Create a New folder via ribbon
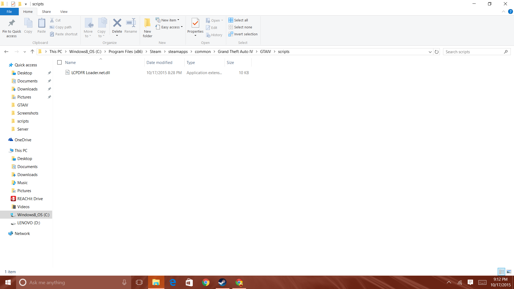Screen dimensions: 514x289 tap(147, 27)
